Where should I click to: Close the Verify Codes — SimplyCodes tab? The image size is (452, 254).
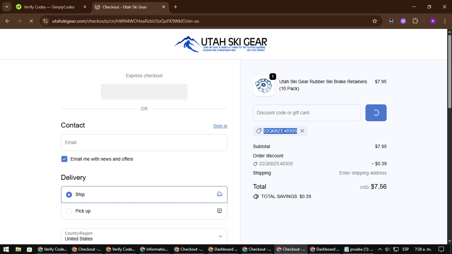click(85, 7)
